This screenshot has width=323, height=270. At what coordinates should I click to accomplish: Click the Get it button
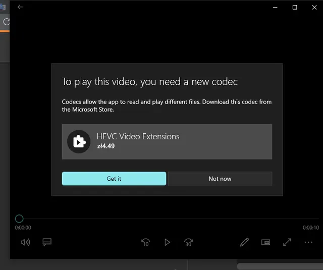(114, 179)
